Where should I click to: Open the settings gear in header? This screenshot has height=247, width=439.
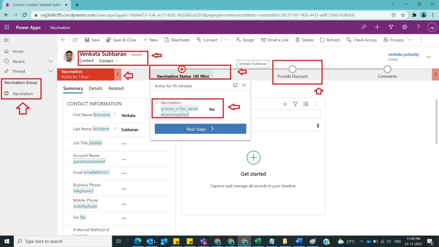coord(404,27)
